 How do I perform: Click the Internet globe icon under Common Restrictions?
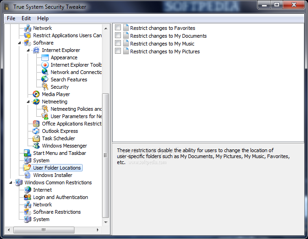tap(28, 190)
